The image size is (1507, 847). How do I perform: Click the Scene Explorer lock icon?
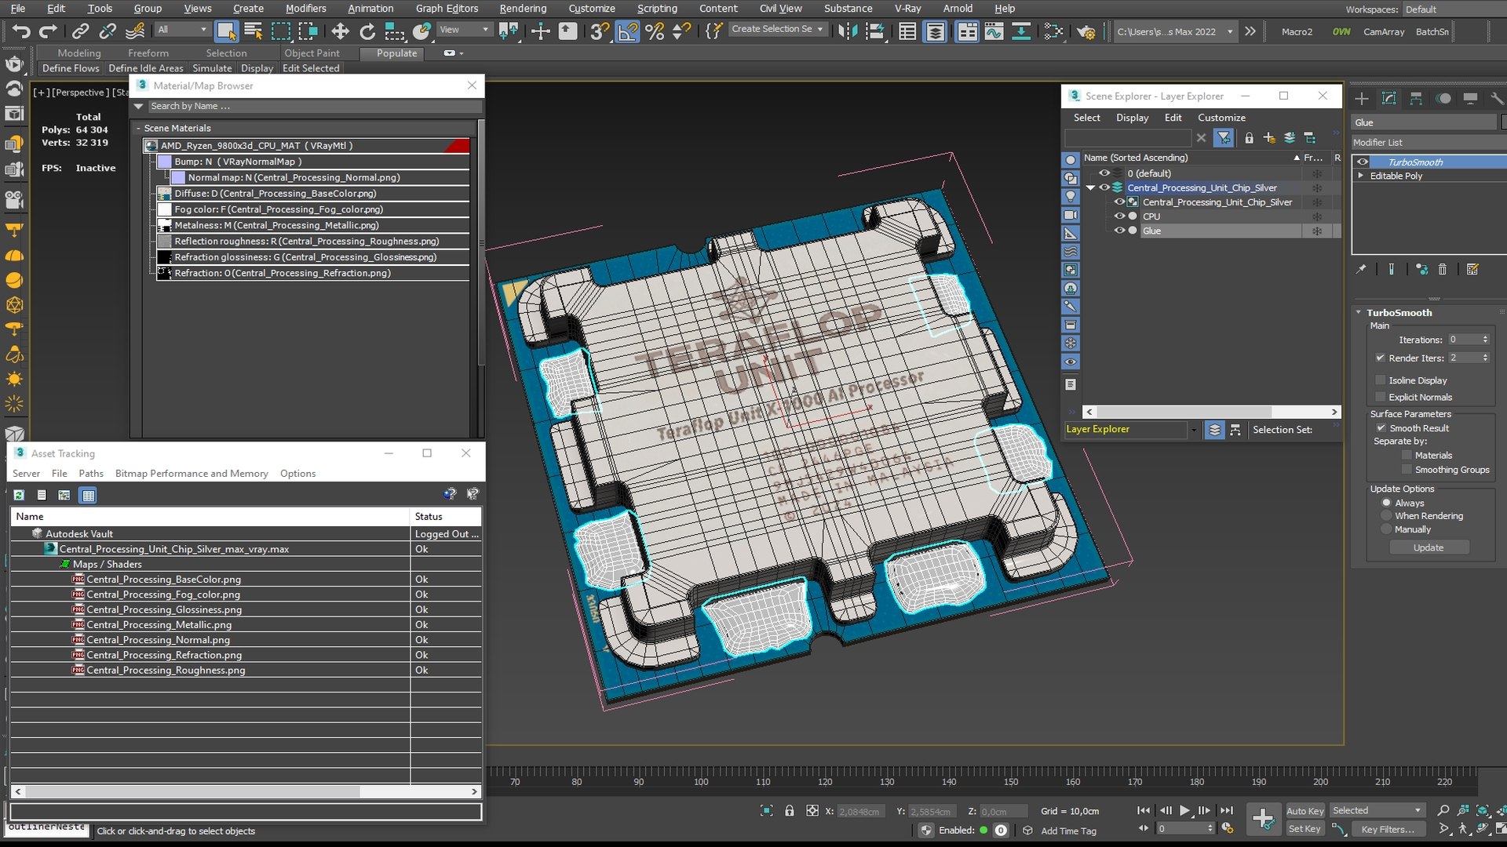click(1249, 138)
